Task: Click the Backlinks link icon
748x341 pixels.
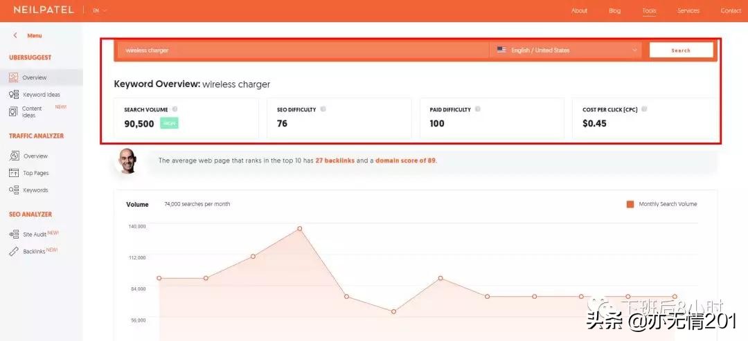Action: [14, 252]
